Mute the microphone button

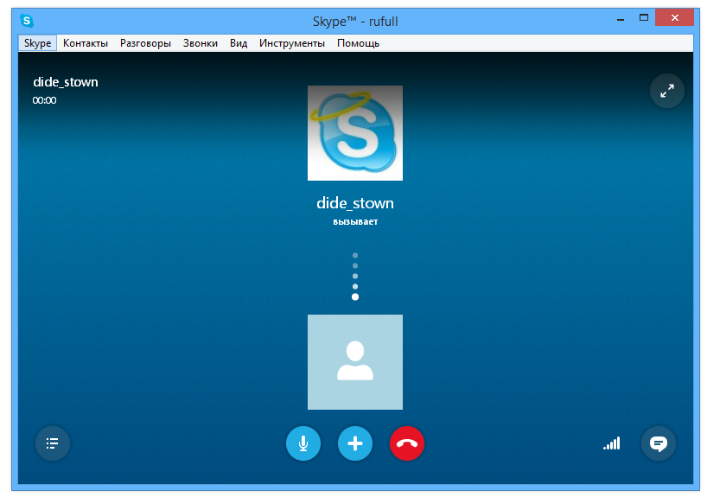pyautogui.click(x=303, y=443)
